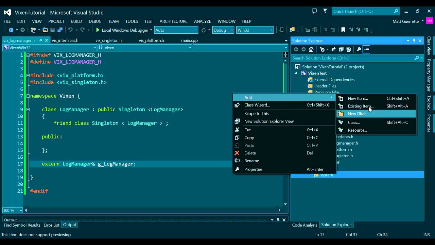Choose New Filter in Add submenu
Viewport: 435px width, 245px height.
click(376, 114)
